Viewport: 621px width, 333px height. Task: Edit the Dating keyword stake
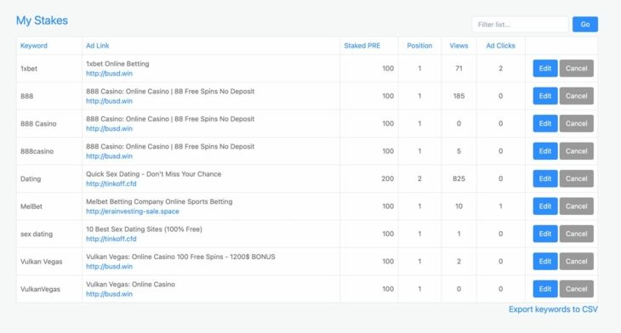(x=545, y=178)
